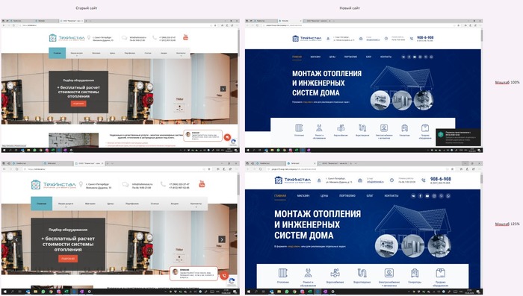Expand the Контакты menu in the 125% old site
Image resolution: width=523 pixels, height=296 pixels.
pos(196,204)
